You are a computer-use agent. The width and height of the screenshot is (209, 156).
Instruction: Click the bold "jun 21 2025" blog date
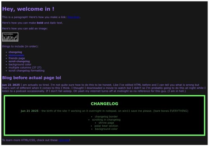[11, 85]
